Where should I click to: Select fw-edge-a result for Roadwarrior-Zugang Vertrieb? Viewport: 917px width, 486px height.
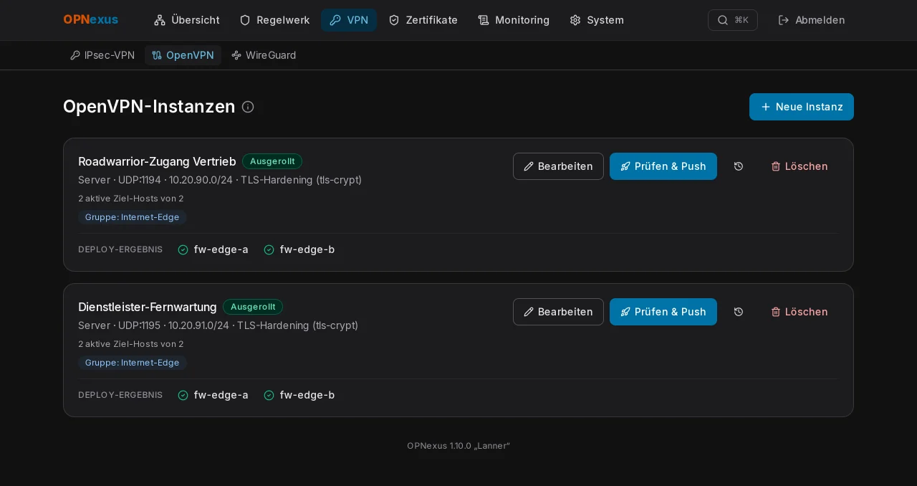[x=213, y=249]
